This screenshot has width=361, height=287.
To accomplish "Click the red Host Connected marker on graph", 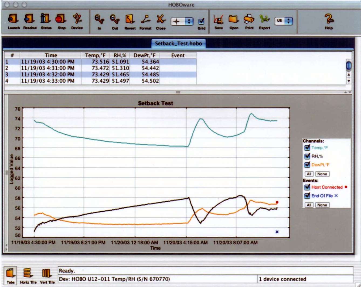I will [277, 202].
